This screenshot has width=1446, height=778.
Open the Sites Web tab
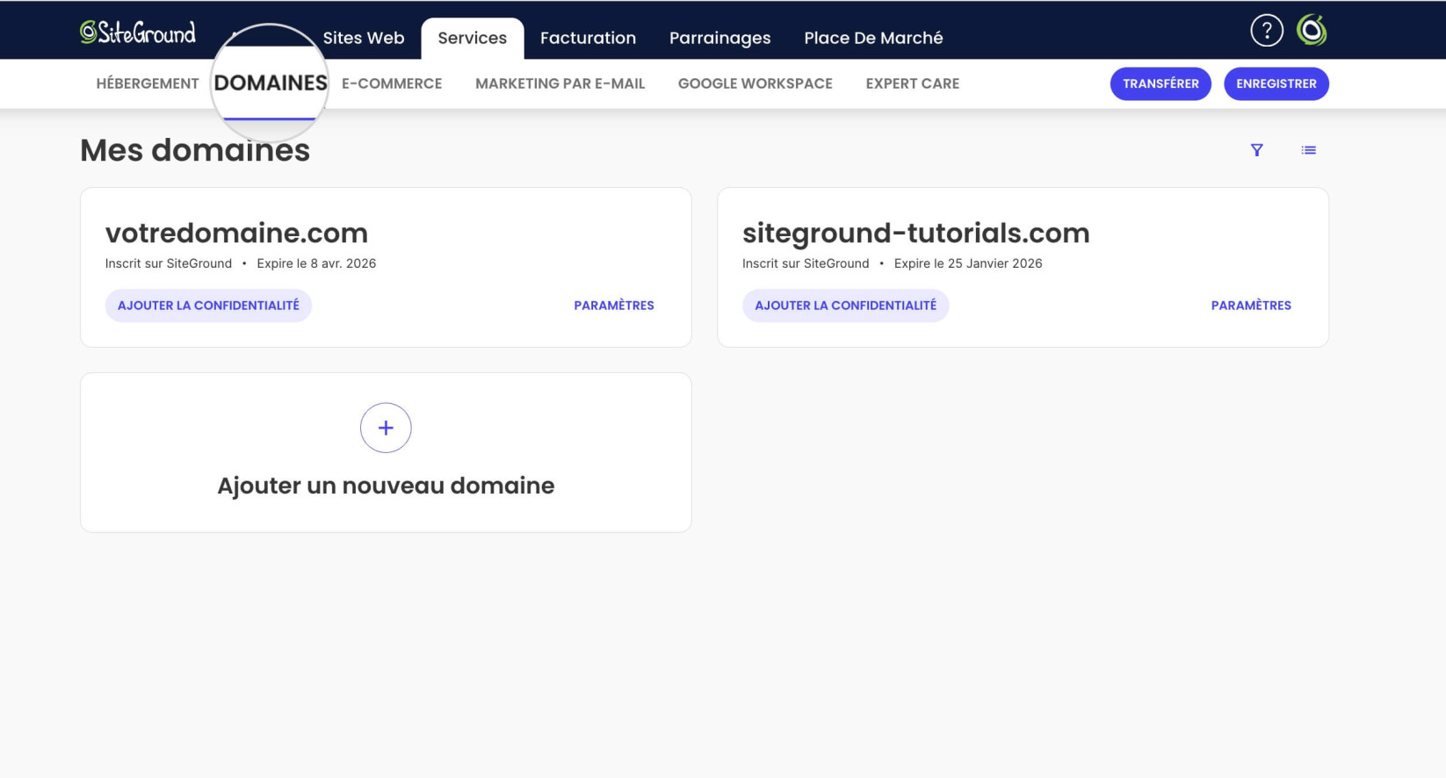pyautogui.click(x=364, y=38)
